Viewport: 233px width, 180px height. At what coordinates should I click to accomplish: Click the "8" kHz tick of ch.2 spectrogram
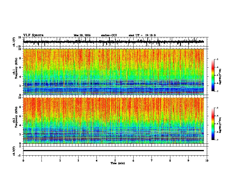[20, 107]
